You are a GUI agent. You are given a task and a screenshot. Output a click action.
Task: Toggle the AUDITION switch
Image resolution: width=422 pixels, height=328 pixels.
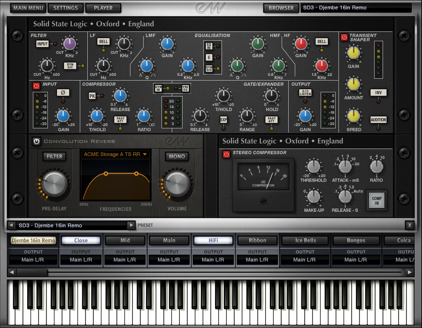(x=378, y=120)
